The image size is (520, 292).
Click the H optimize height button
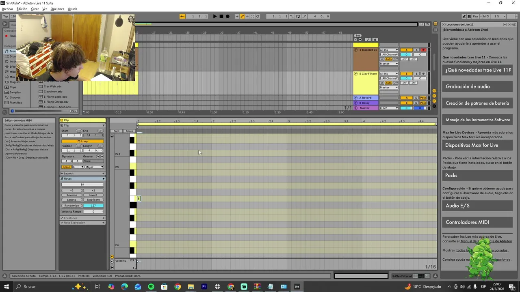[421, 24]
